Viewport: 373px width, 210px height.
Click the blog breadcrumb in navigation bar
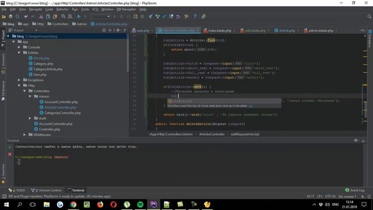tap(9, 24)
